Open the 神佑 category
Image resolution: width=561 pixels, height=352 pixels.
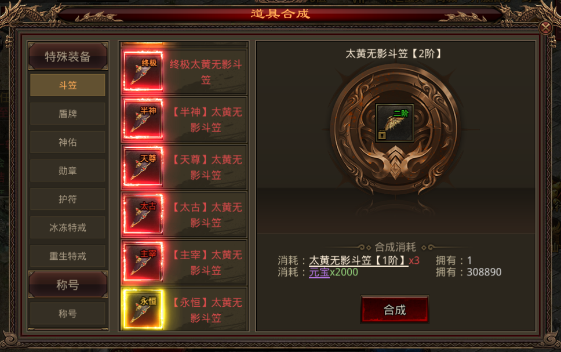68,142
